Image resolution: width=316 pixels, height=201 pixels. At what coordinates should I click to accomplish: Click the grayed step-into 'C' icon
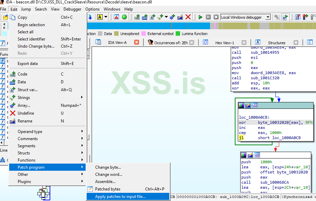277,17
